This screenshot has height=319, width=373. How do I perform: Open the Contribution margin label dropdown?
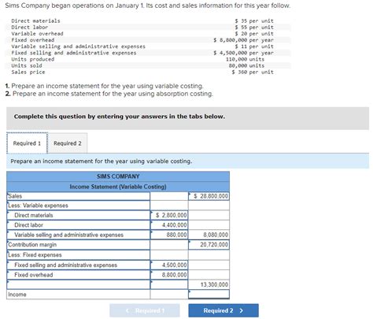tap(79, 245)
